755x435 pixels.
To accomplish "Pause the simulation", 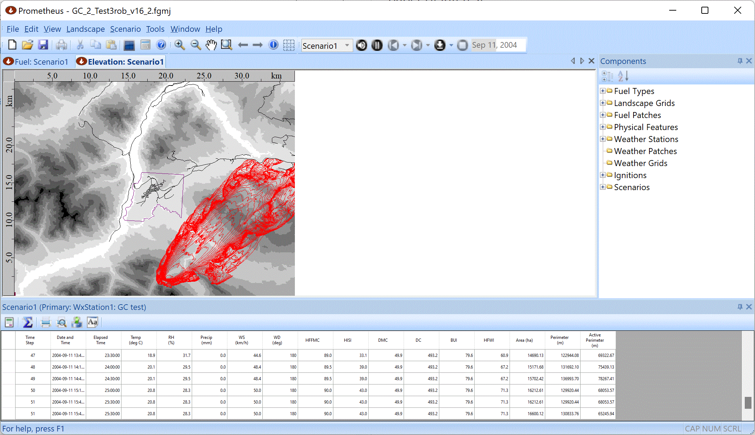I will pos(377,45).
